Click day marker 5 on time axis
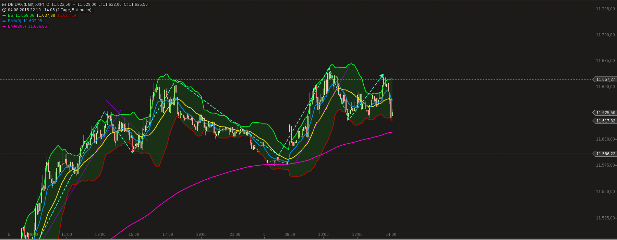 [x=9, y=235]
